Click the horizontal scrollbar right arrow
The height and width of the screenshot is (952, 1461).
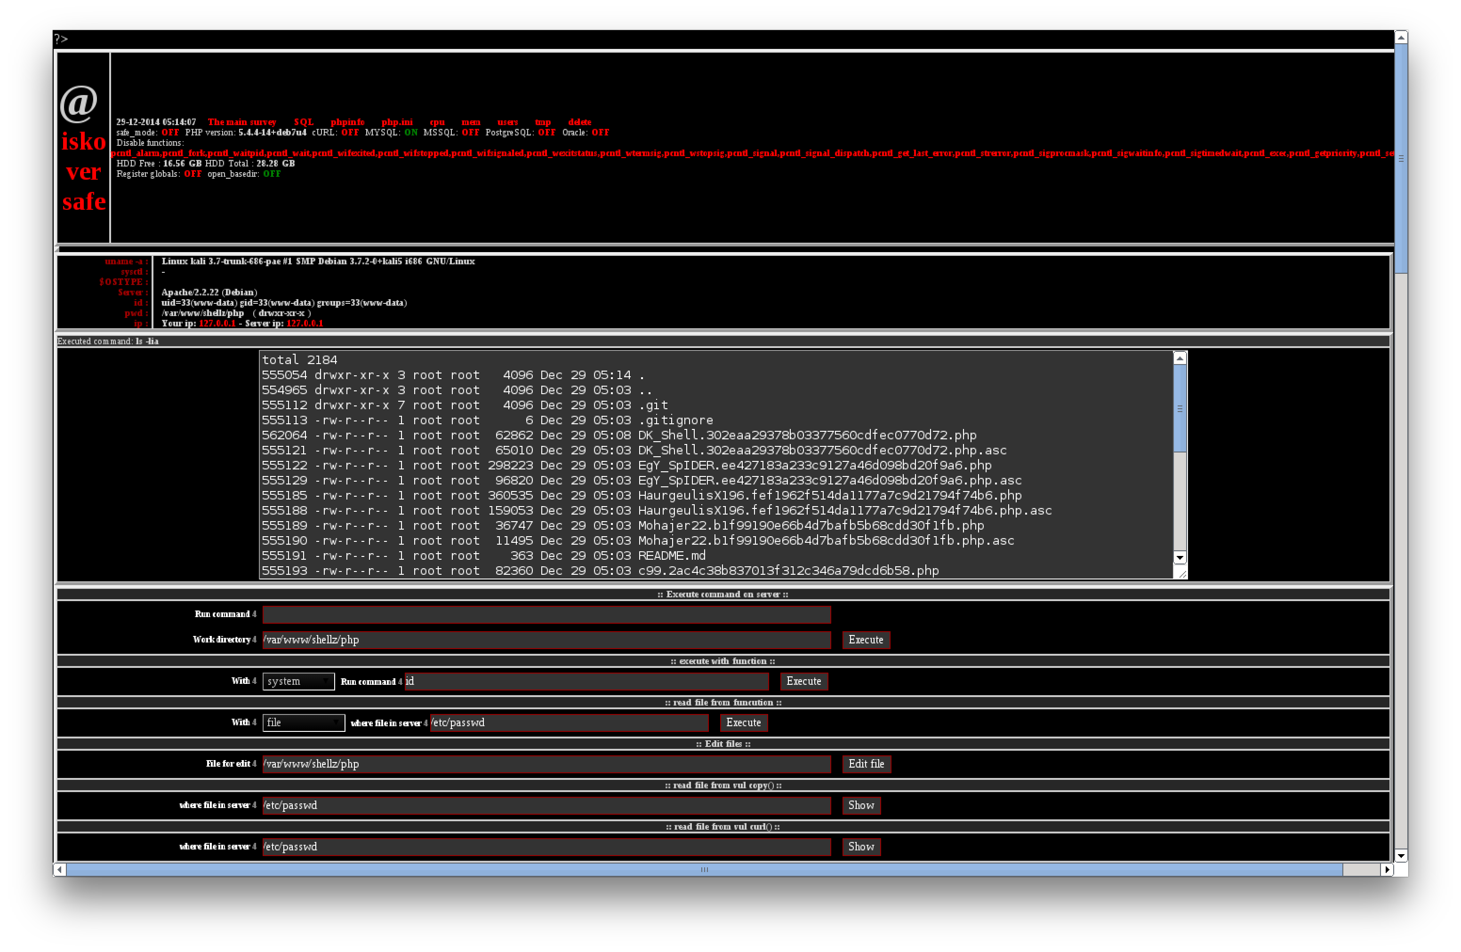1387,869
